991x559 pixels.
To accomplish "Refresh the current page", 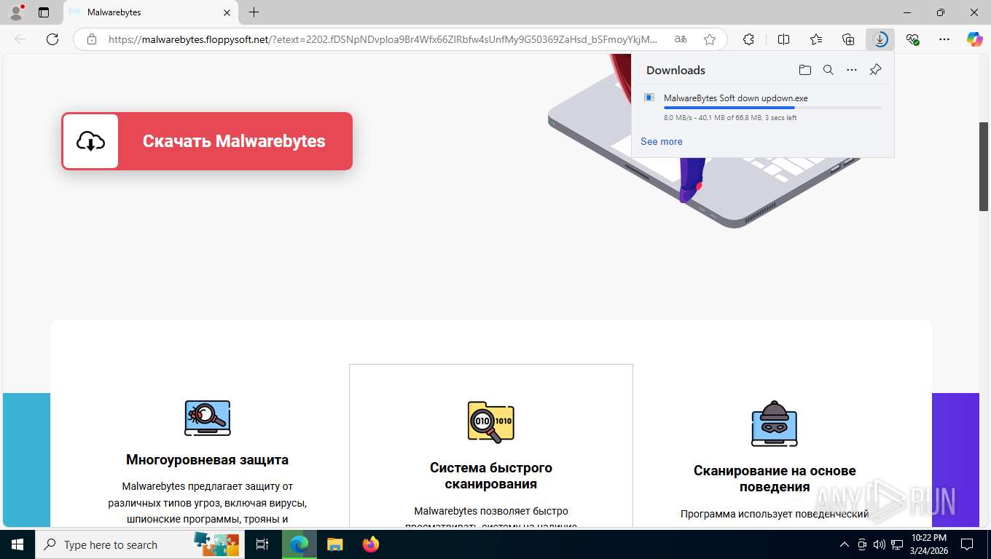I will coord(52,39).
